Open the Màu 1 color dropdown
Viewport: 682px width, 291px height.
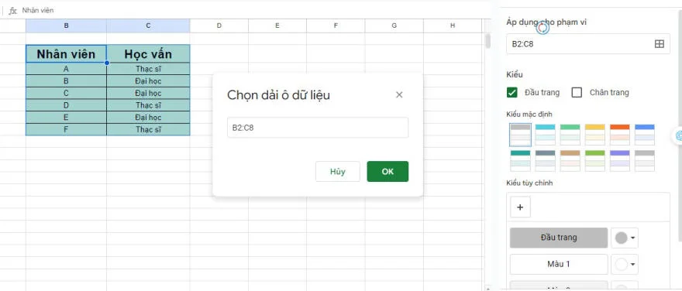[x=625, y=264]
